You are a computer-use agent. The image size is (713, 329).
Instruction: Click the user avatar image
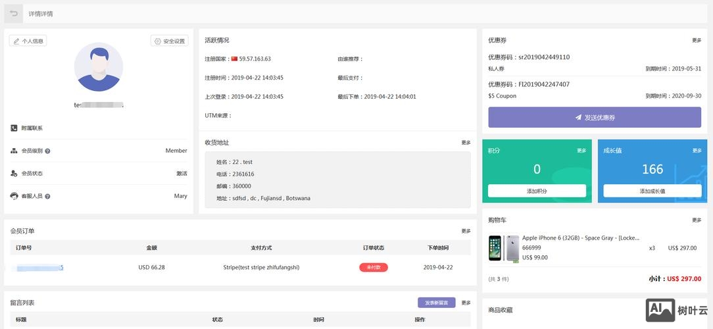pos(99,67)
